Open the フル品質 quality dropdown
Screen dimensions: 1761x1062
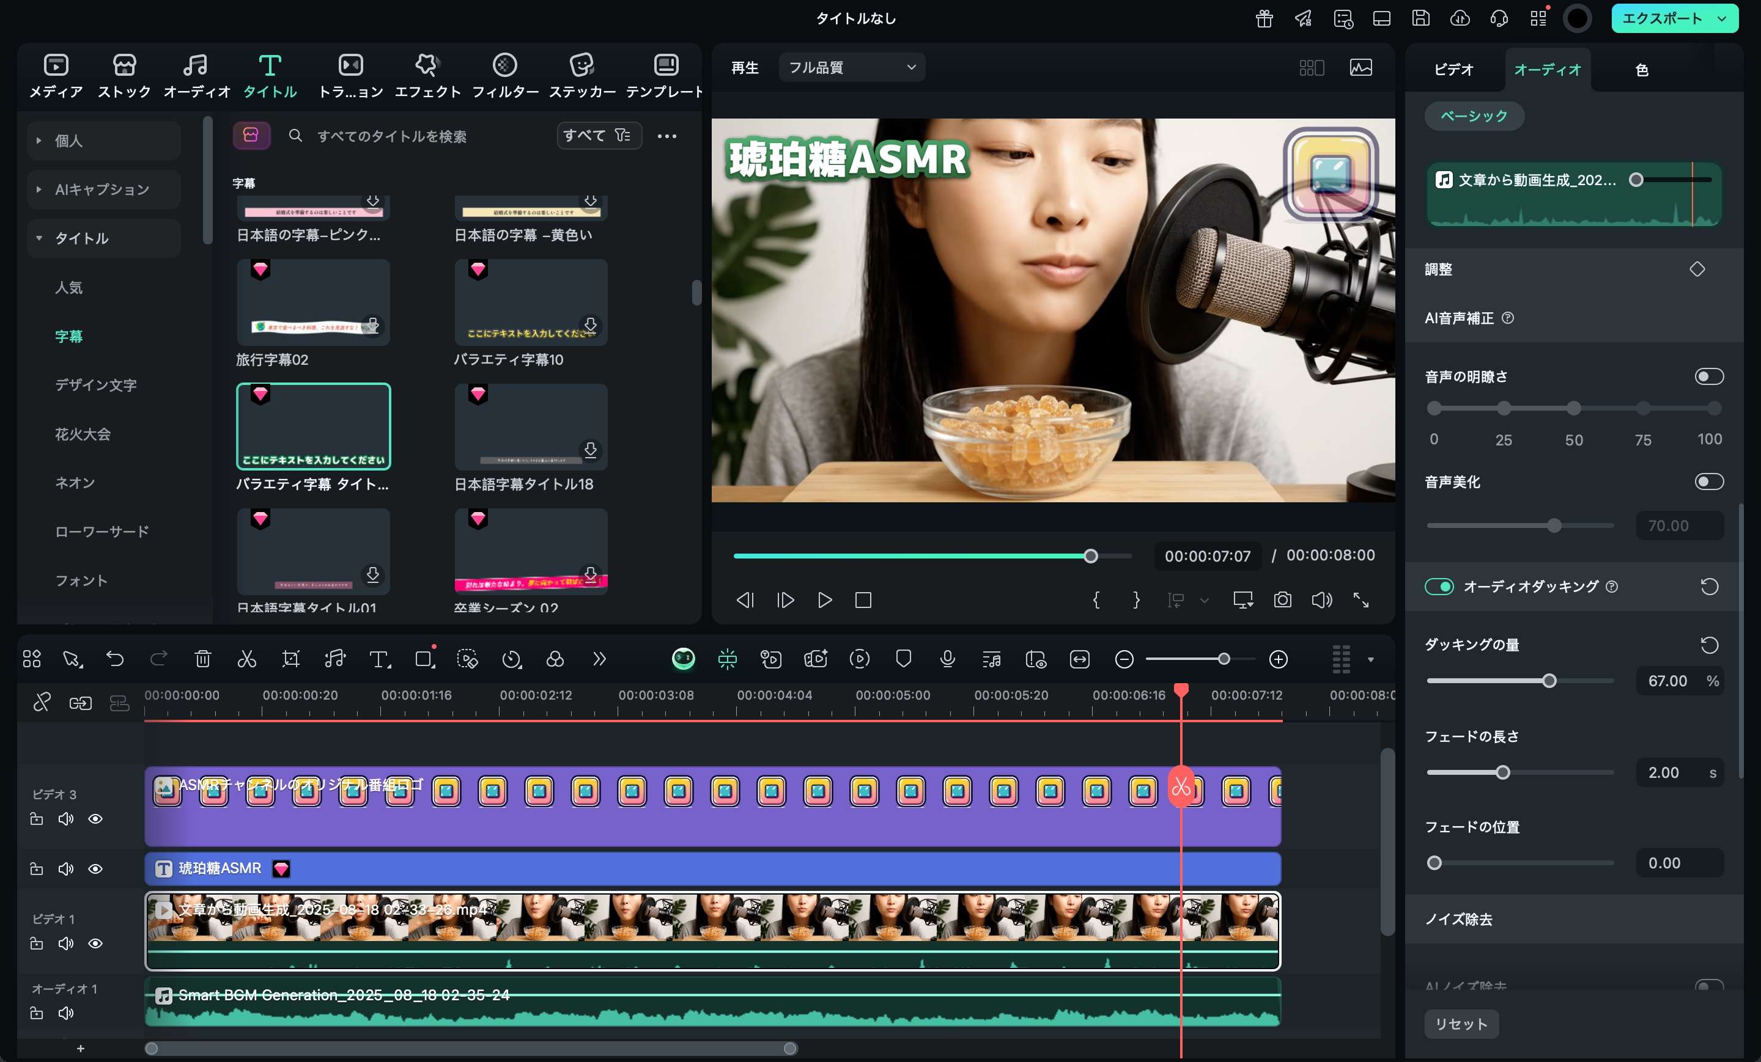pos(852,67)
